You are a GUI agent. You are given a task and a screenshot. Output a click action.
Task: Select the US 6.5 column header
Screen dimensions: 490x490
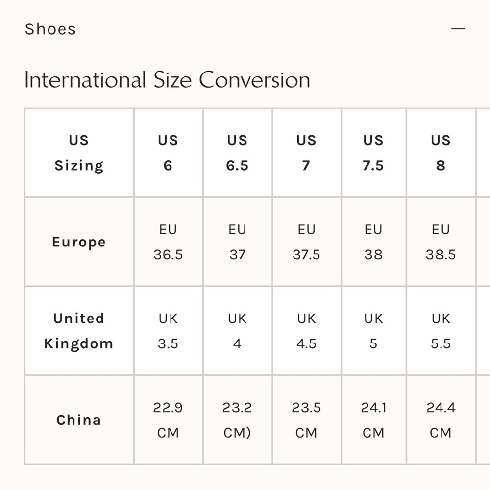238,153
